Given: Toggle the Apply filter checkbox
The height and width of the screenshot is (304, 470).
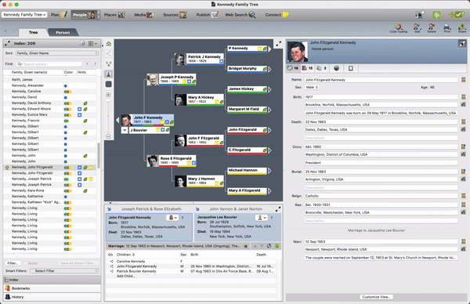Looking at the screenshot, I should pyautogui.click(x=26, y=263).
